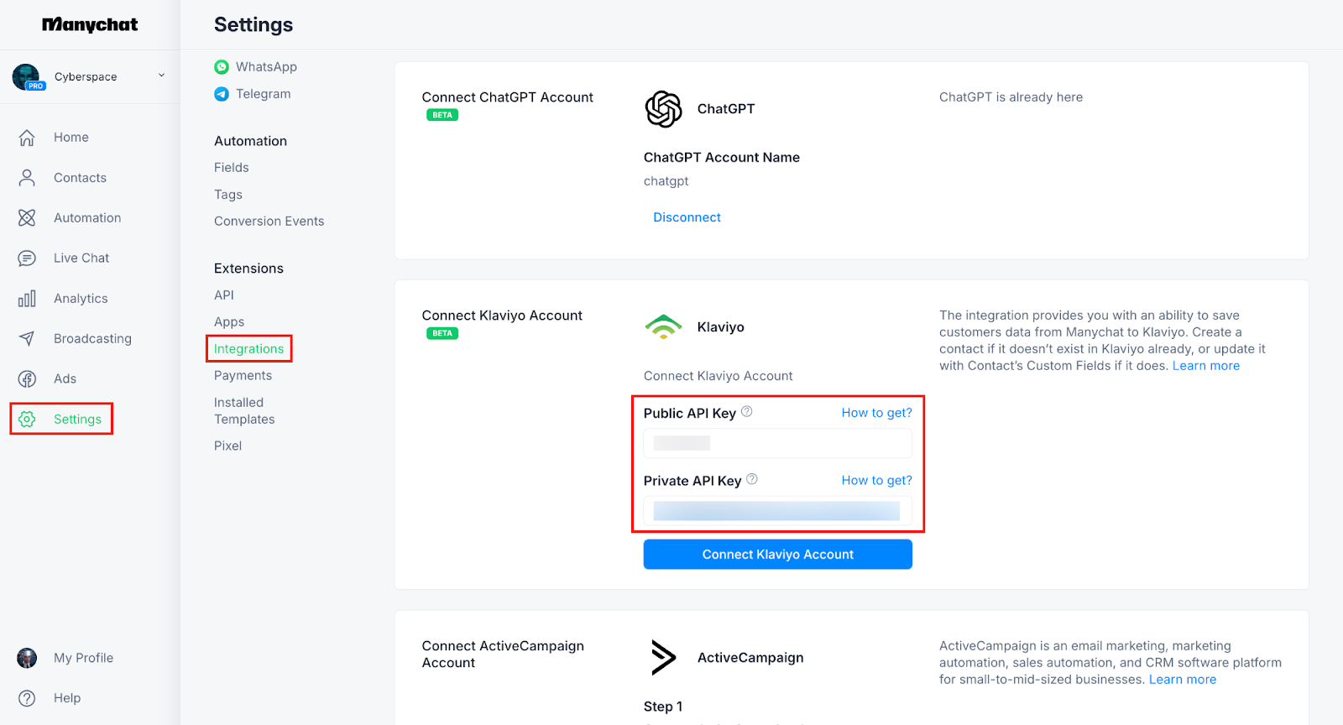Click the Klaviyo logo icon
Image resolution: width=1343 pixels, height=725 pixels.
pos(663,326)
